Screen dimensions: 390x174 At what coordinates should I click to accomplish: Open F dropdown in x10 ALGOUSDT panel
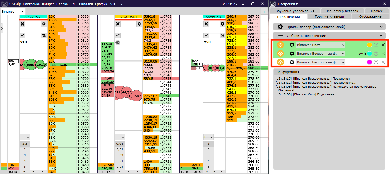tap(25, 137)
